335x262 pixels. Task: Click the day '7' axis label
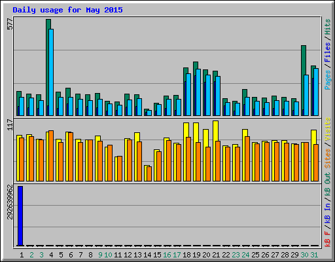80,255
